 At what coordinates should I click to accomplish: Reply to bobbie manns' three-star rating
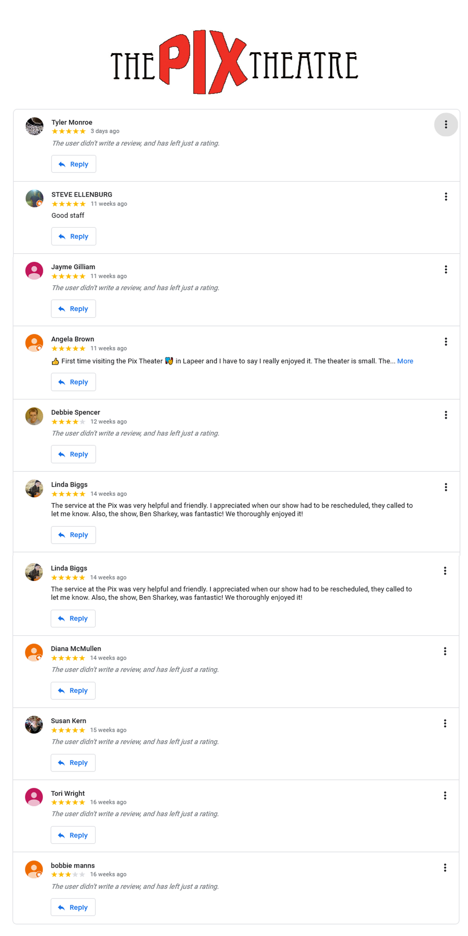(73, 907)
